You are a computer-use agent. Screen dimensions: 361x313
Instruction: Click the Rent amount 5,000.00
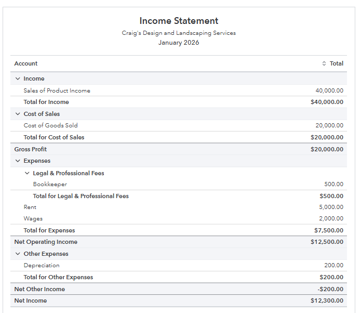[331, 207]
